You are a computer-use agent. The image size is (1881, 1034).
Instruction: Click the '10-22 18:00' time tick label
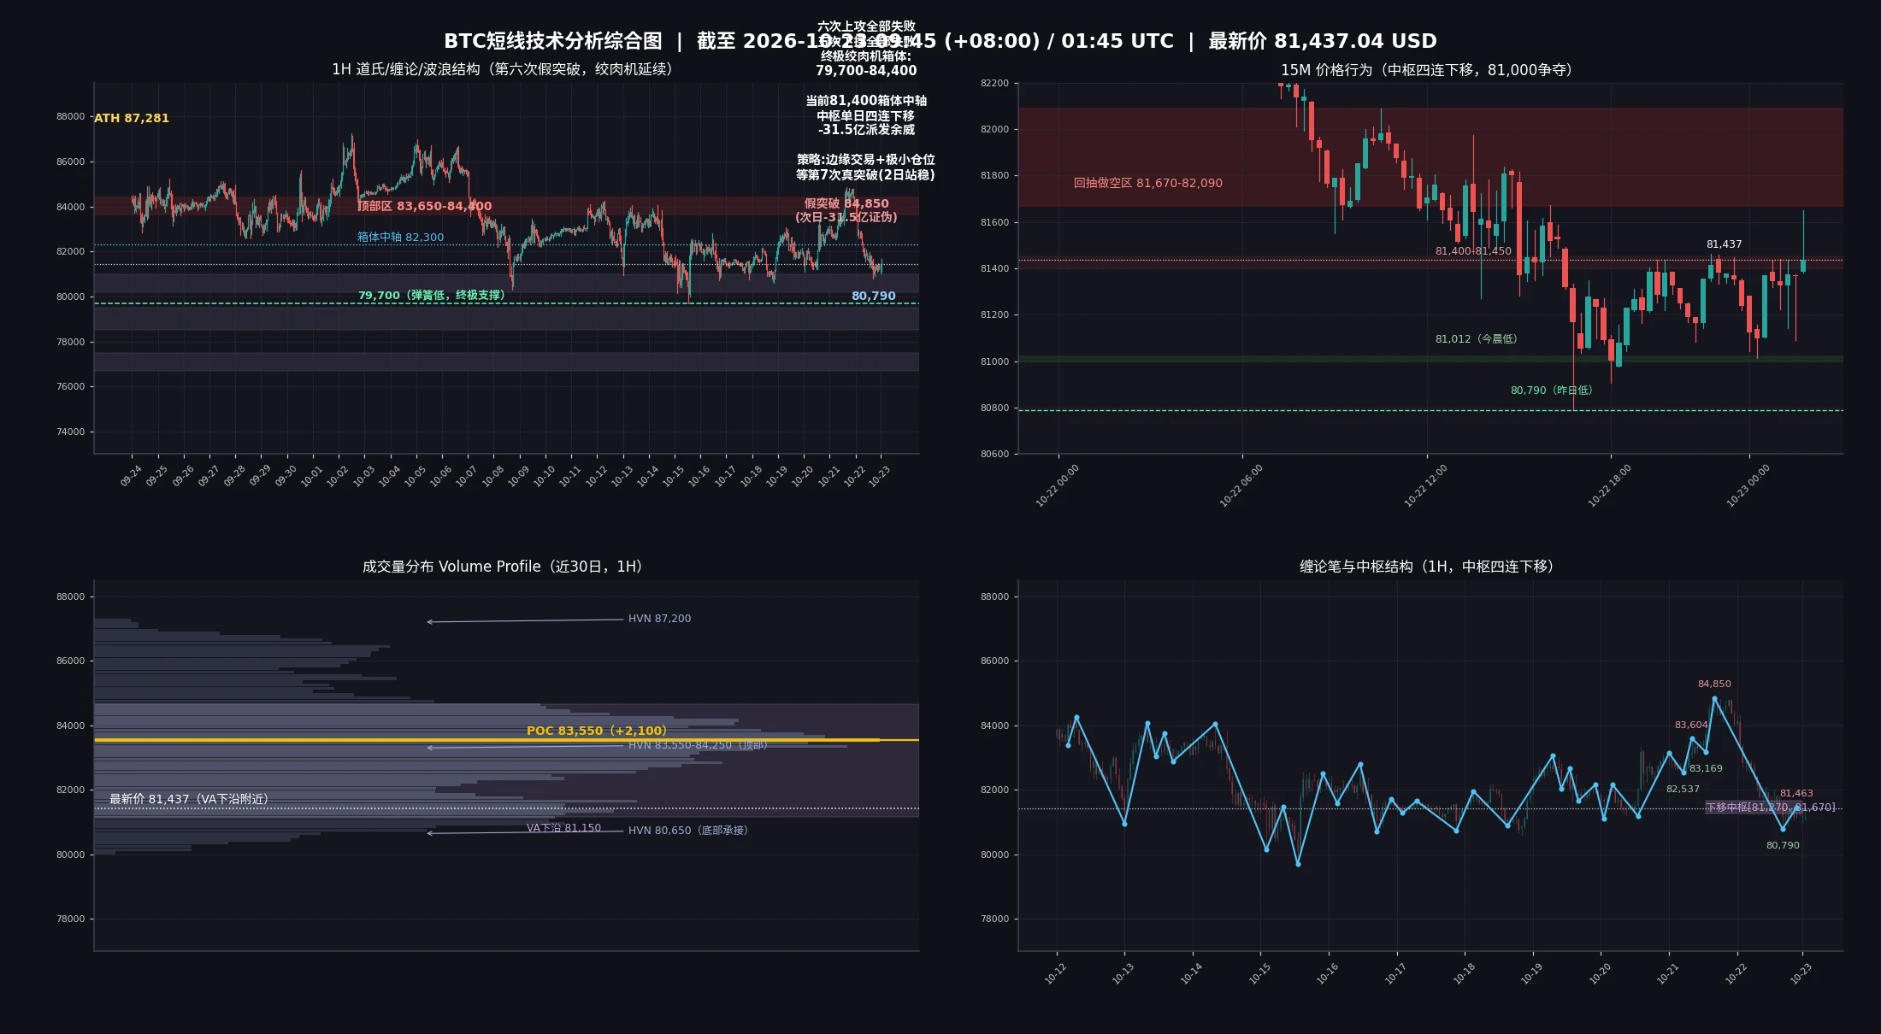click(1609, 486)
